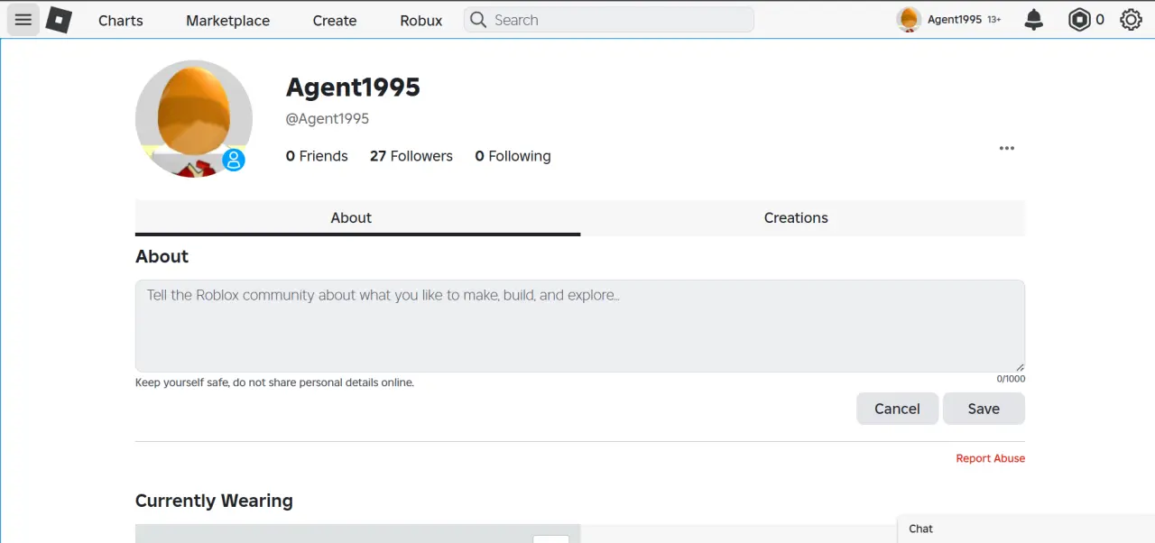The width and height of the screenshot is (1155, 543).
Task: Click the small avatar in top bar
Action: 909,20
